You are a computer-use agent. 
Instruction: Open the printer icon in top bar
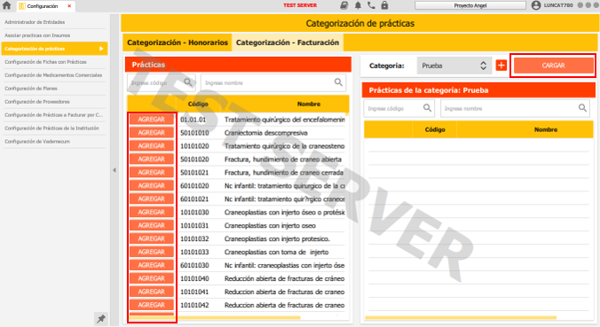(344, 5)
